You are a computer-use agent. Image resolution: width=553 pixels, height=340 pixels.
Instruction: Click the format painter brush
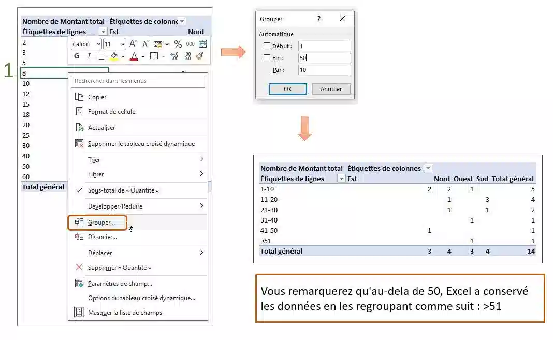pos(200,56)
